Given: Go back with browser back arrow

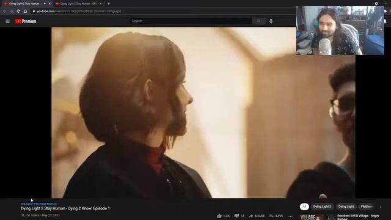Looking at the screenshot, I should pyautogui.click(x=4, y=11).
